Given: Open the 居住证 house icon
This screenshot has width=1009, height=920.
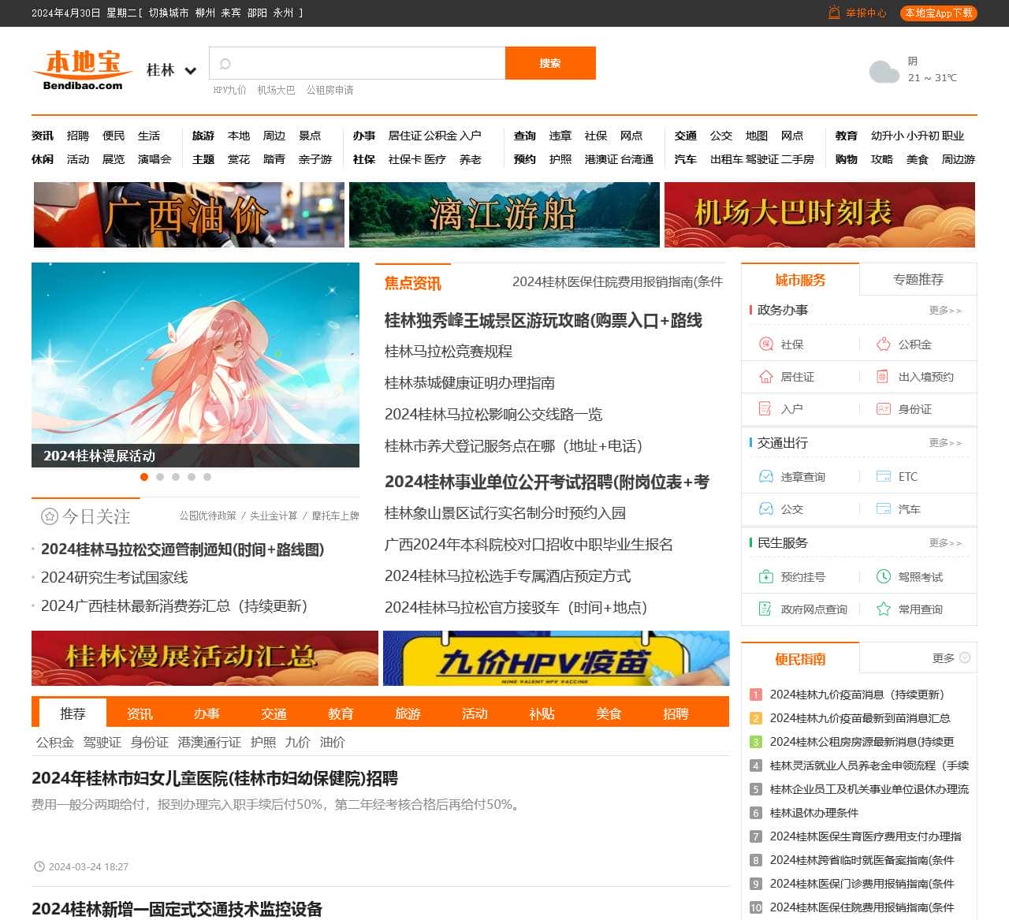Looking at the screenshot, I should click(x=765, y=377).
